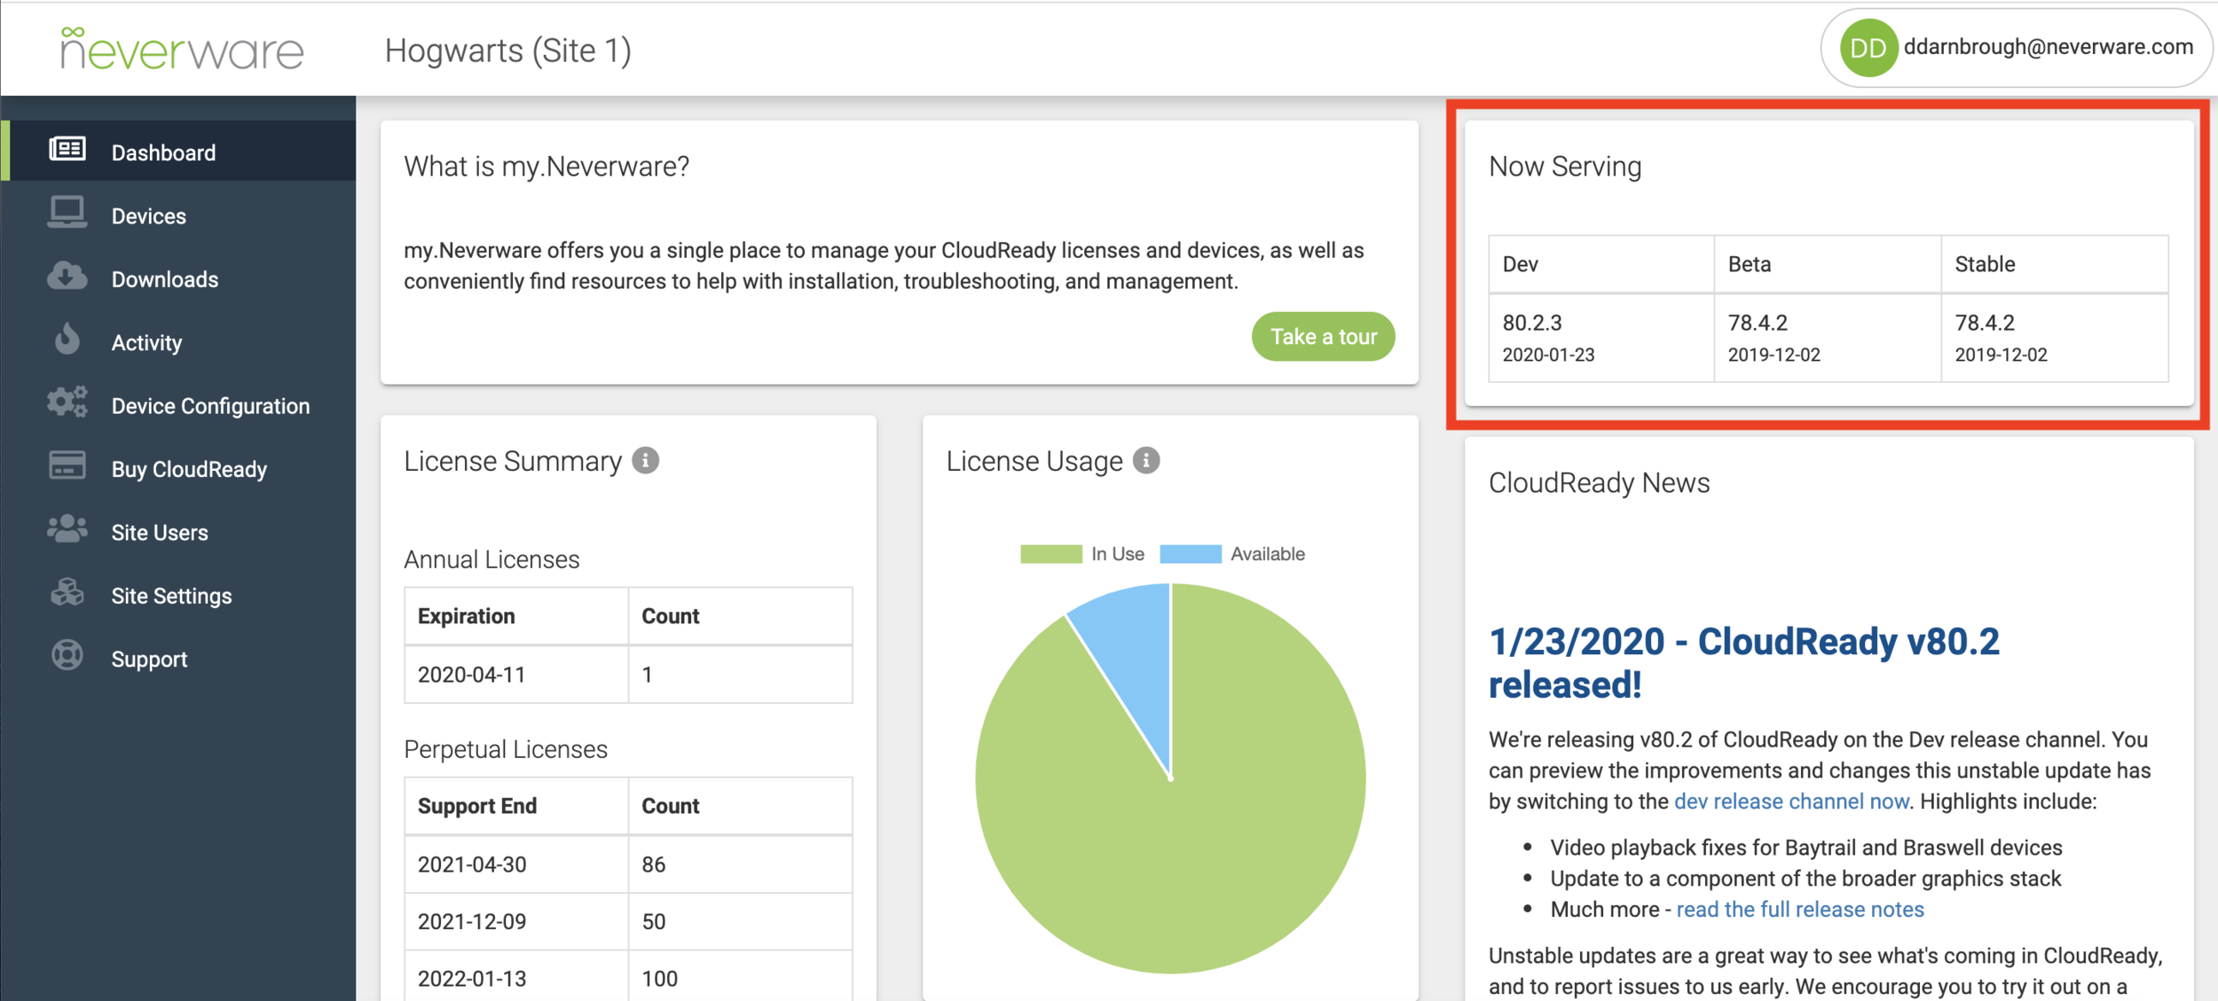
Task: Follow the dev release channel now link
Action: 1790,801
